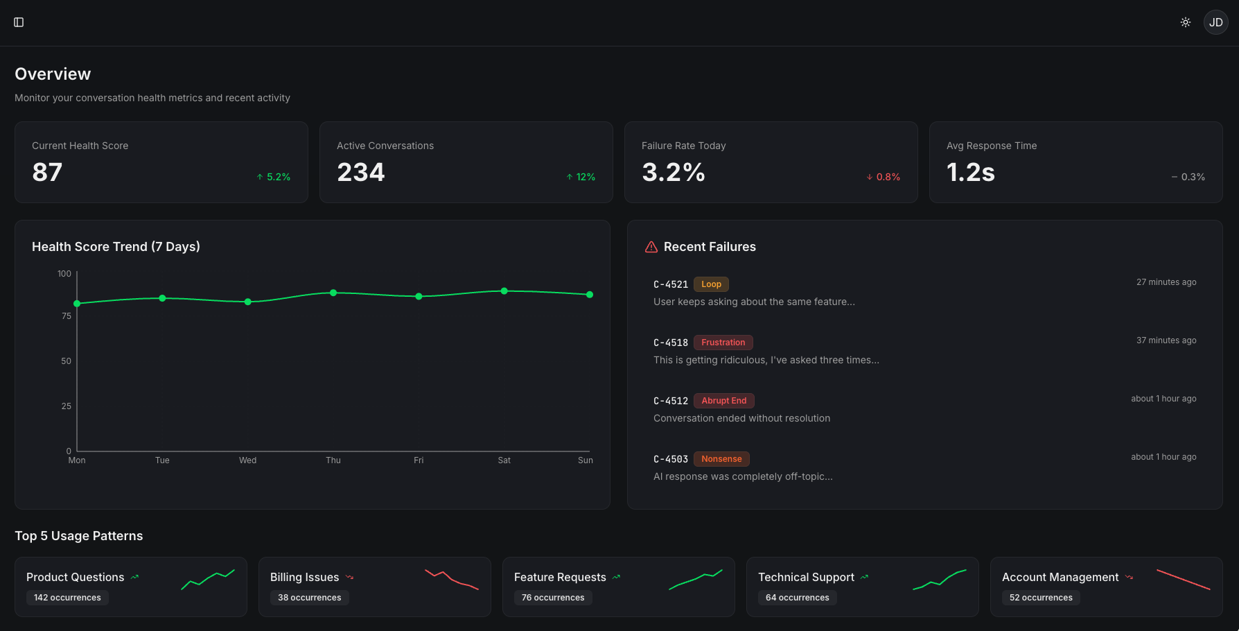Click the Account Management trending-down icon

[1129, 577]
